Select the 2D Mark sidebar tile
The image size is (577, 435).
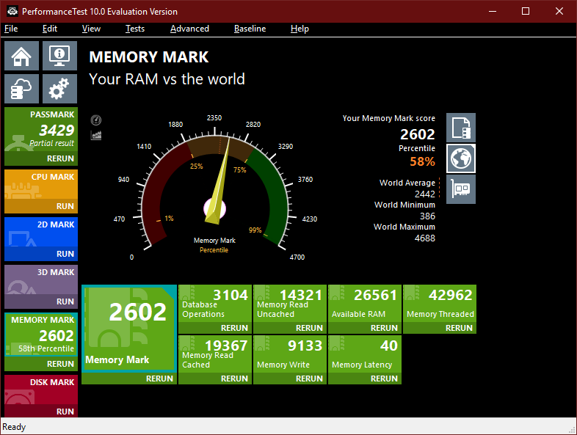41,232
